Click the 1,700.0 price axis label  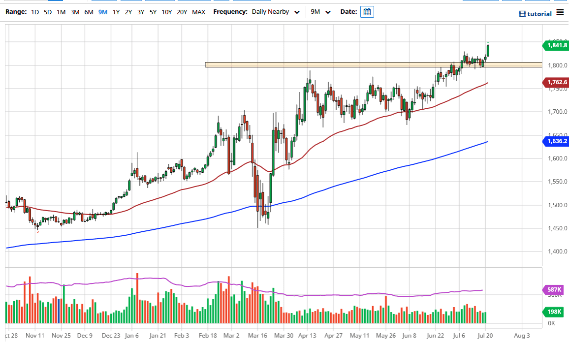(558, 112)
